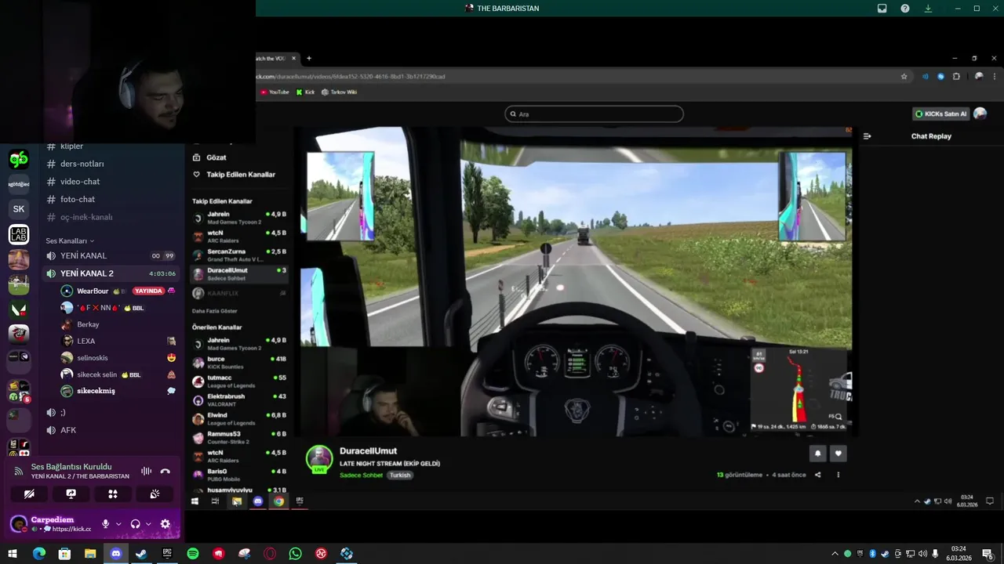Expand Daha Fazla Göster in sidebar
The width and height of the screenshot is (1004, 564).
click(215, 311)
